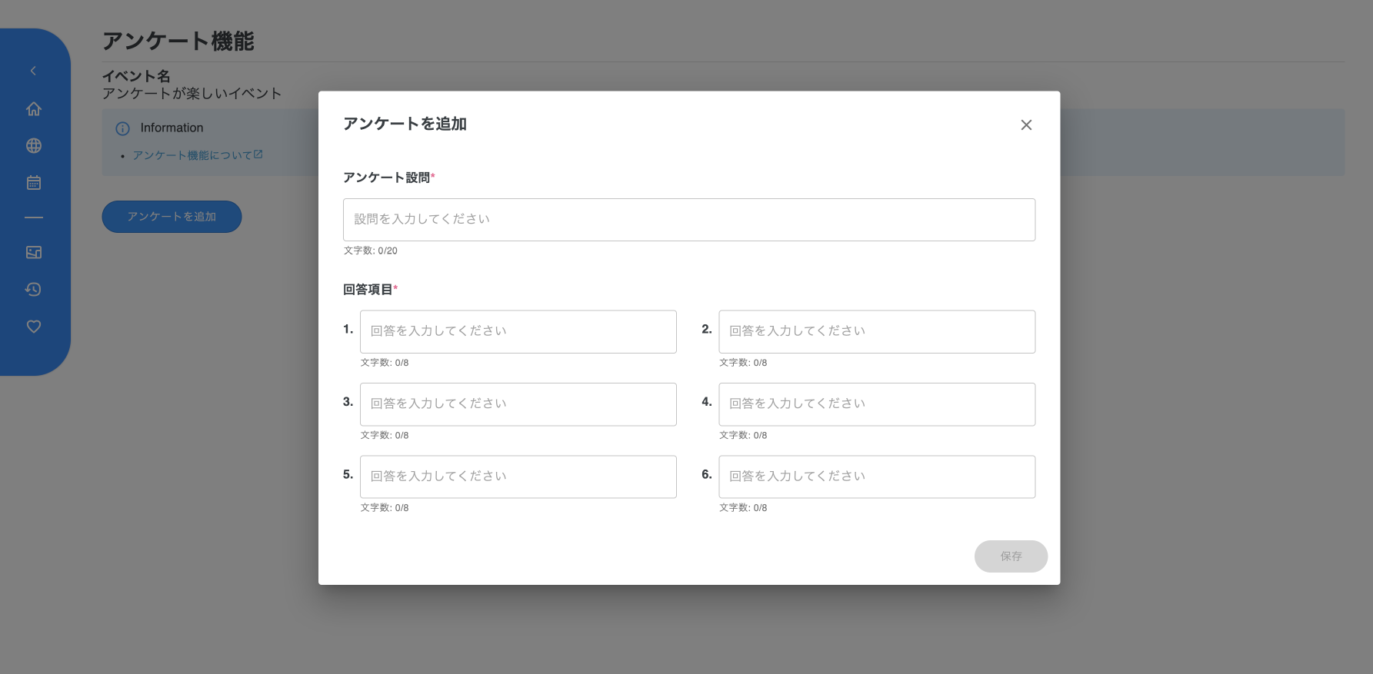The image size is (1373, 674).
Task: Select answer input field 3
Action: click(x=518, y=404)
